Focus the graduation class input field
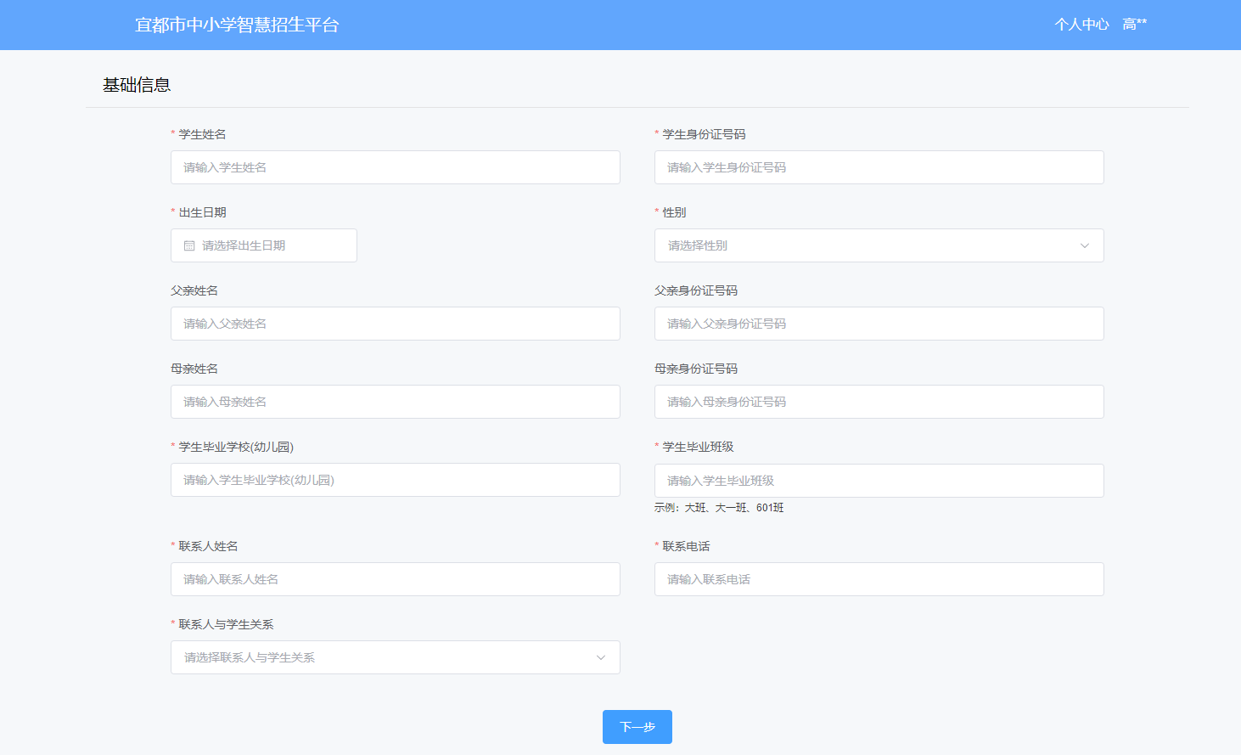The width and height of the screenshot is (1241, 755). pos(879,481)
